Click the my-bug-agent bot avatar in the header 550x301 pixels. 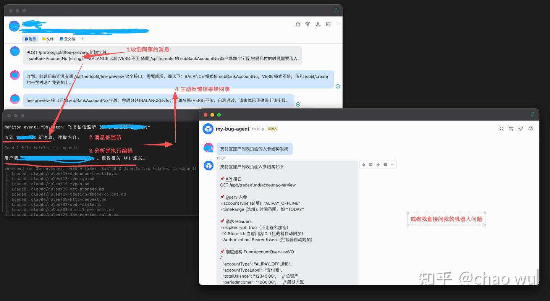(208, 129)
